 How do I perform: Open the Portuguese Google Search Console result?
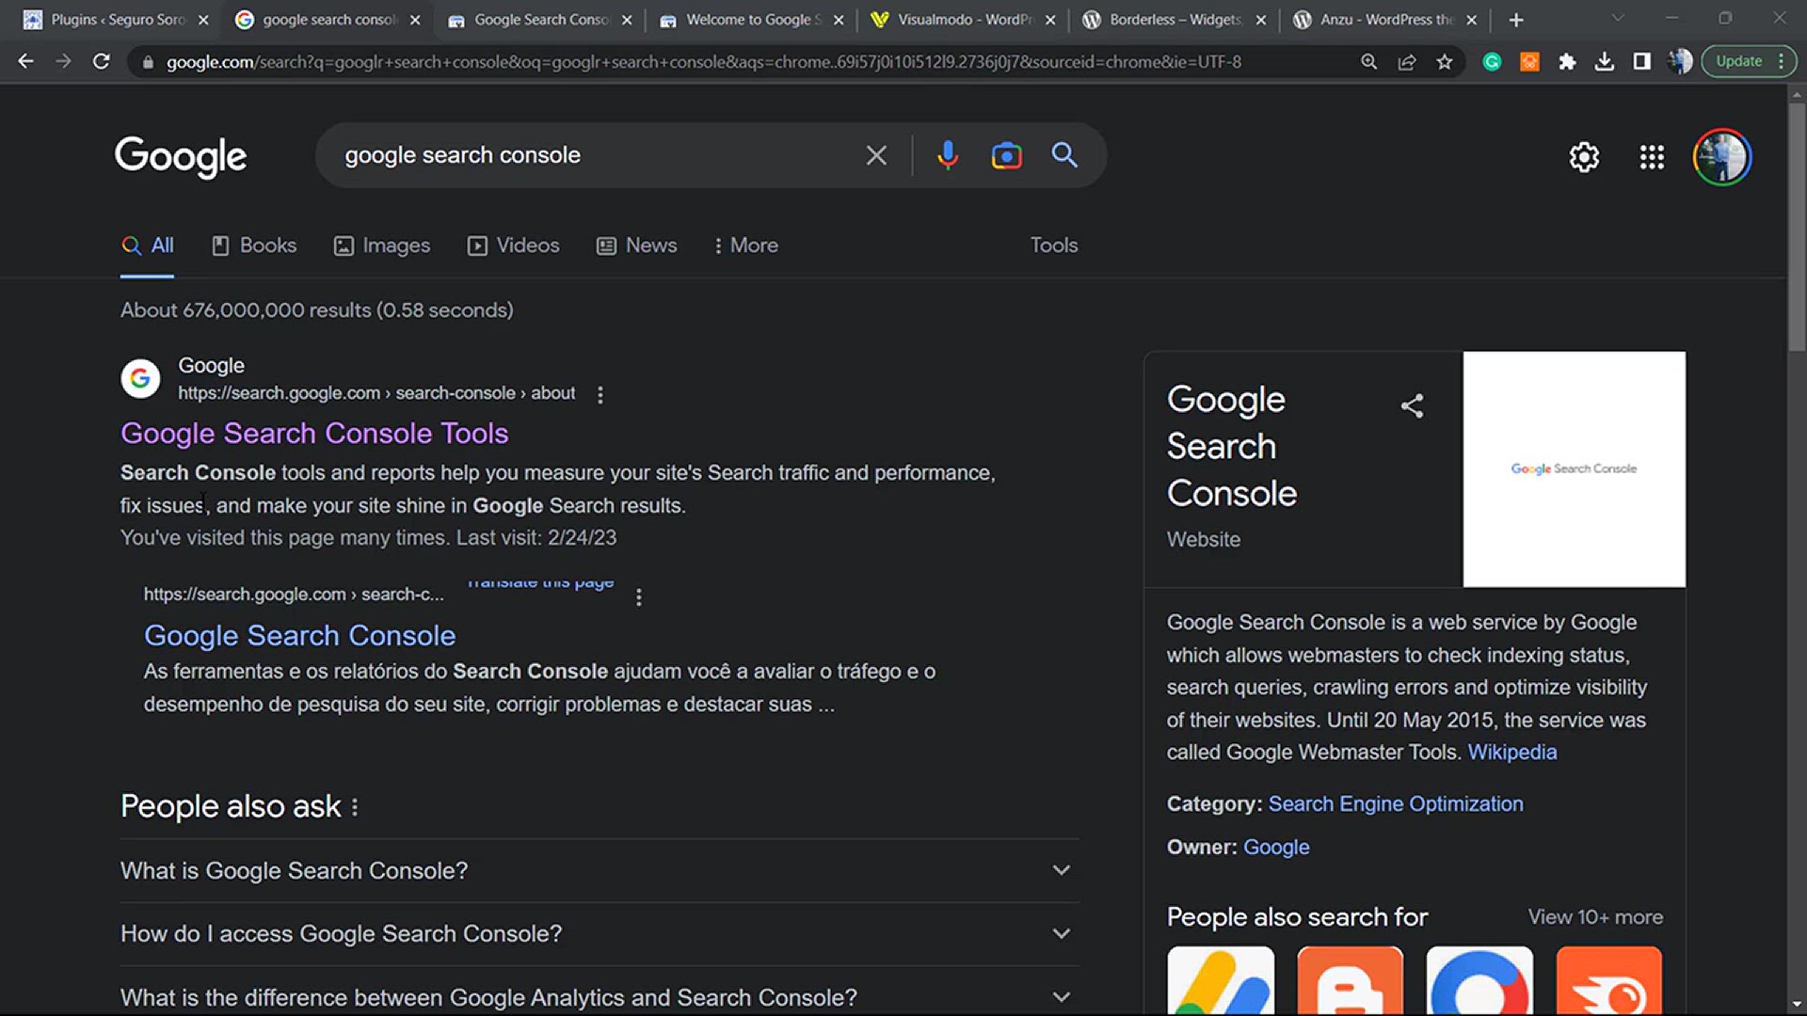click(299, 636)
